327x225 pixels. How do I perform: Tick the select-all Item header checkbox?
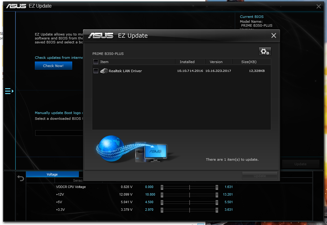coord(96,62)
